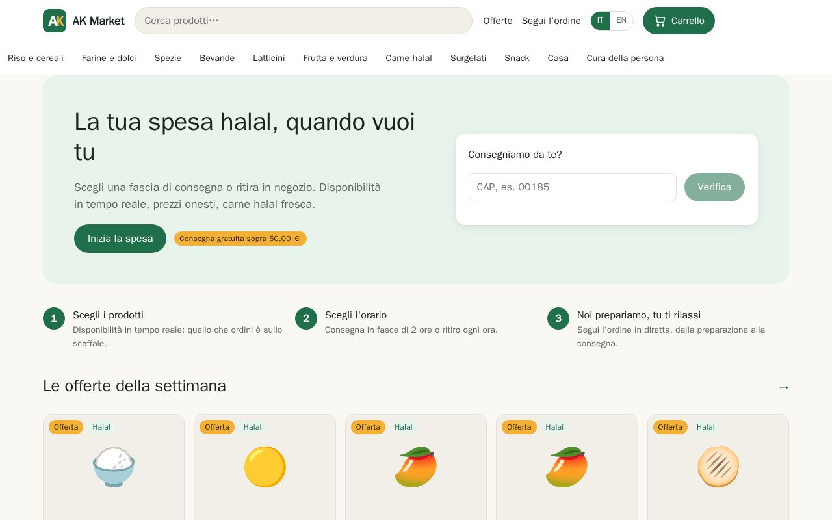The height and width of the screenshot is (520, 832).
Task: Click the heading La tua spesa halal
Action: pyautogui.click(x=244, y=136)
